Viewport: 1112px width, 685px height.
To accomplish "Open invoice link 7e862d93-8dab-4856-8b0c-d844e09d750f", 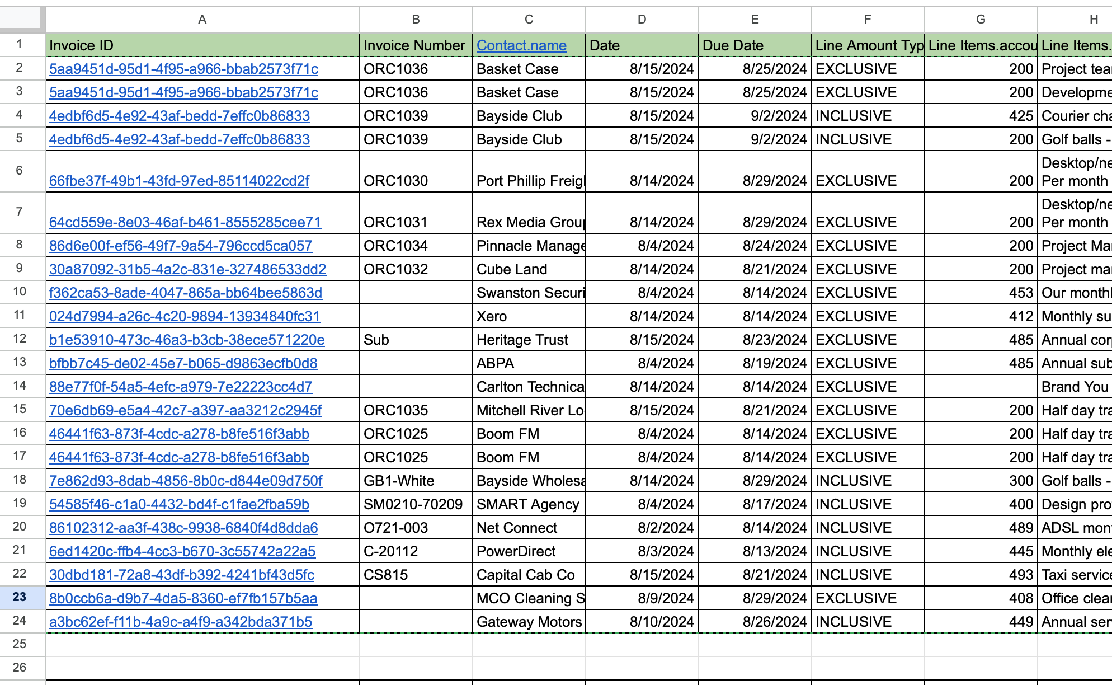I will click(x=186, y=481).
